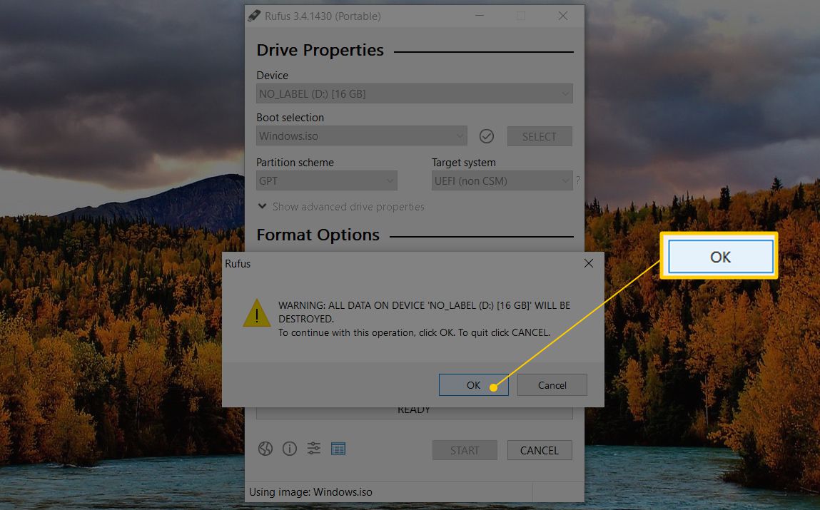Open the About info icon
This screenshot has height=510, width=820.
point(289,449)
